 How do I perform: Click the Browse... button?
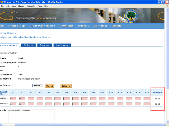38,86
